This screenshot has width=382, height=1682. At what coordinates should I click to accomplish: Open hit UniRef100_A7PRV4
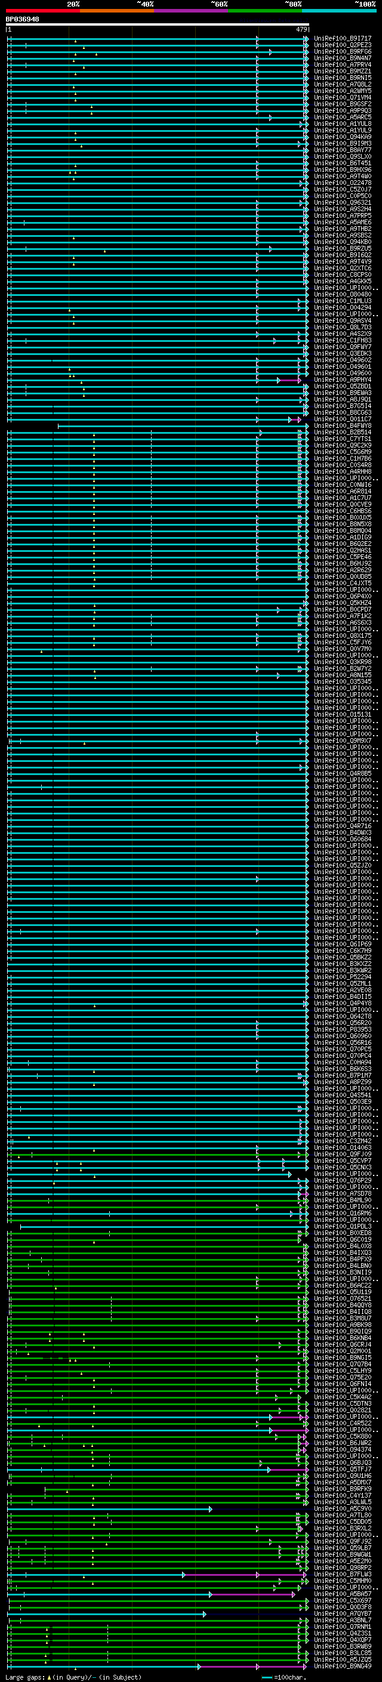tap(343, 64)
